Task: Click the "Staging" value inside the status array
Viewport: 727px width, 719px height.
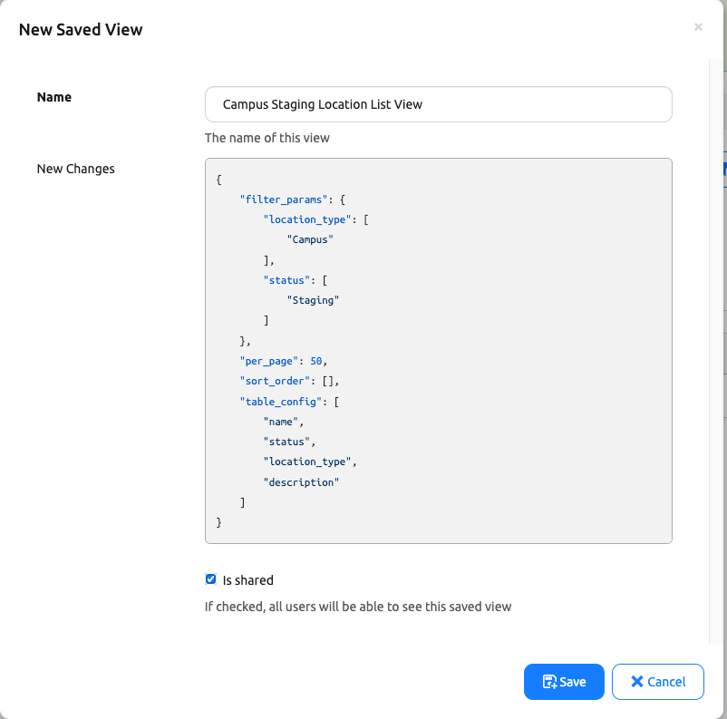Action: coord(312,299)
